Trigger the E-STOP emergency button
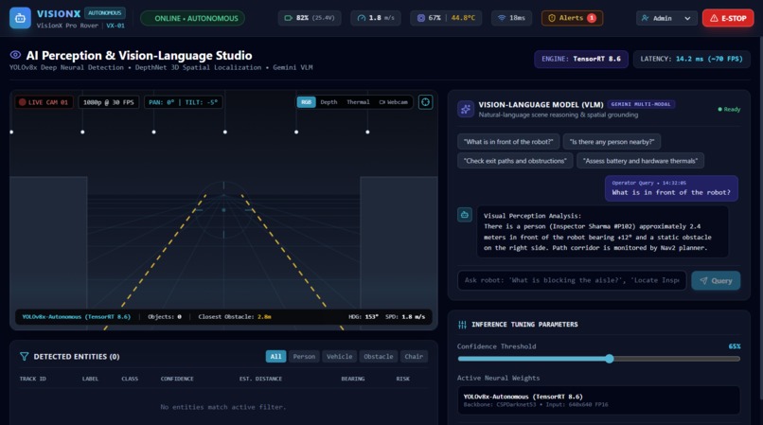Image resolution: width=763 pixels, height=425 pixels. point(728,18)
